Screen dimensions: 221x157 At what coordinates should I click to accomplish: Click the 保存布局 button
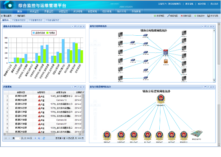[213, 16]
